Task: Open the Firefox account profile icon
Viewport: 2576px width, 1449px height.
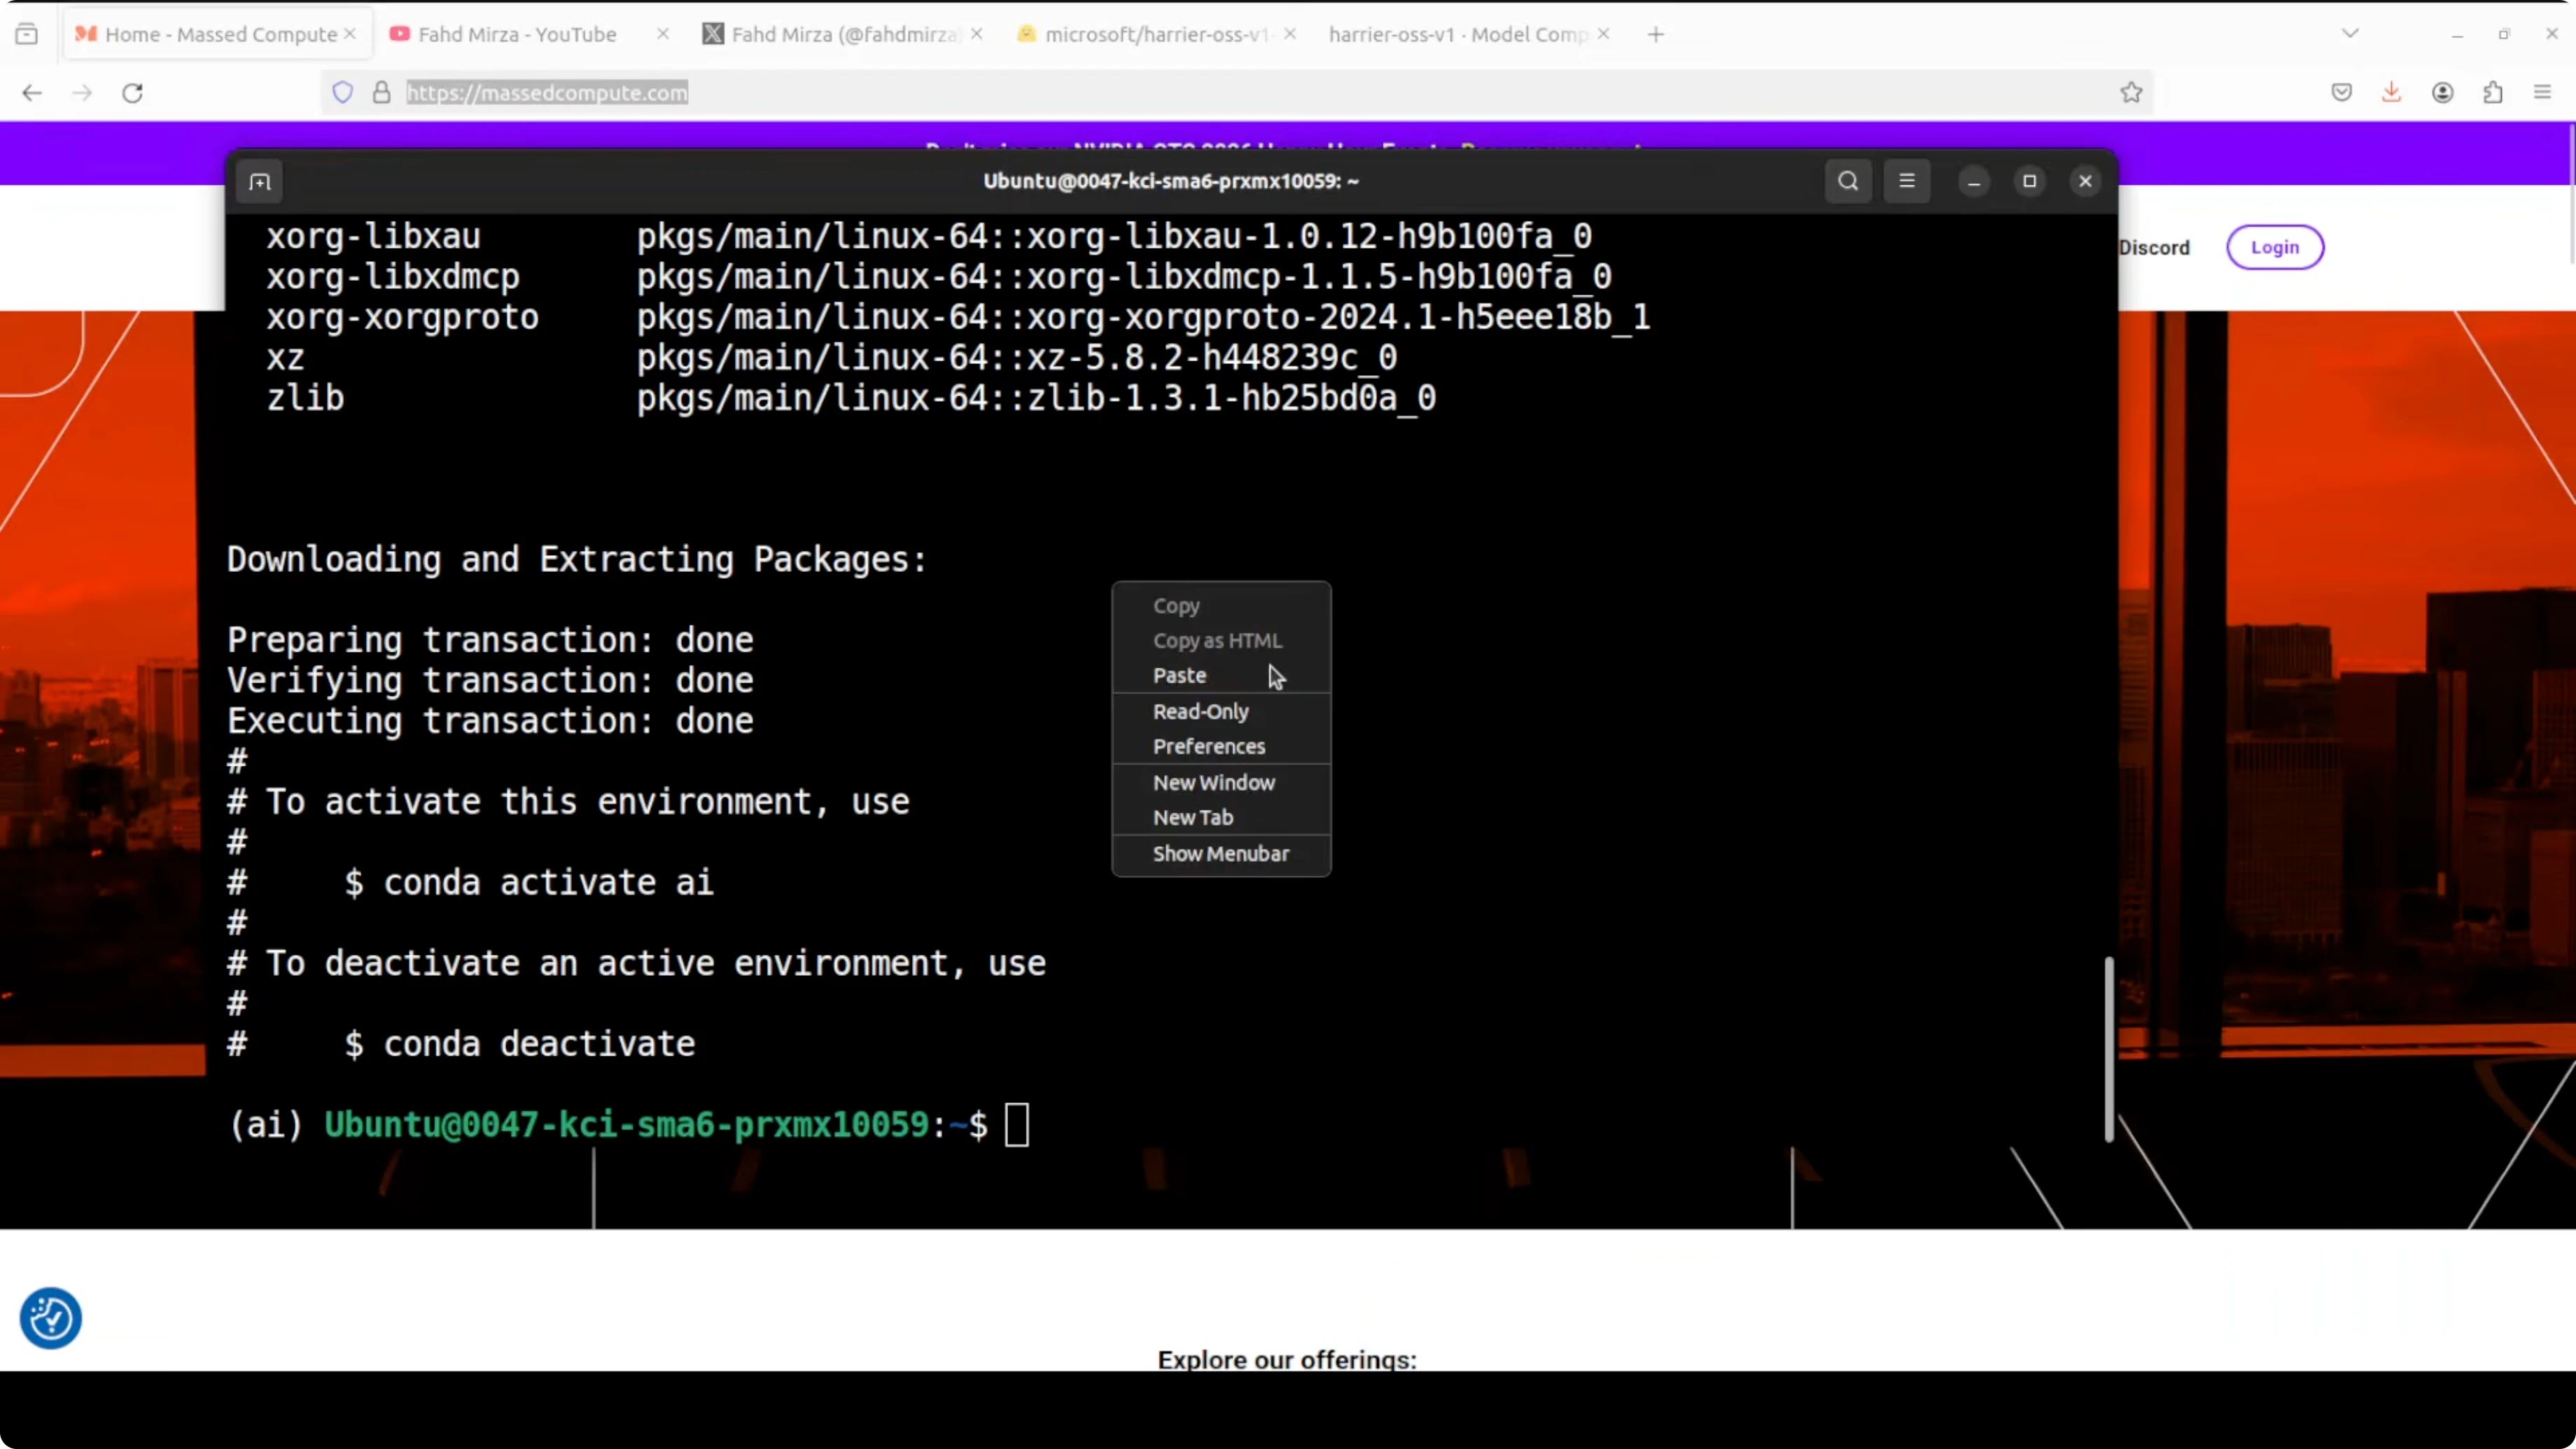Action: [x=2442, y=93]
